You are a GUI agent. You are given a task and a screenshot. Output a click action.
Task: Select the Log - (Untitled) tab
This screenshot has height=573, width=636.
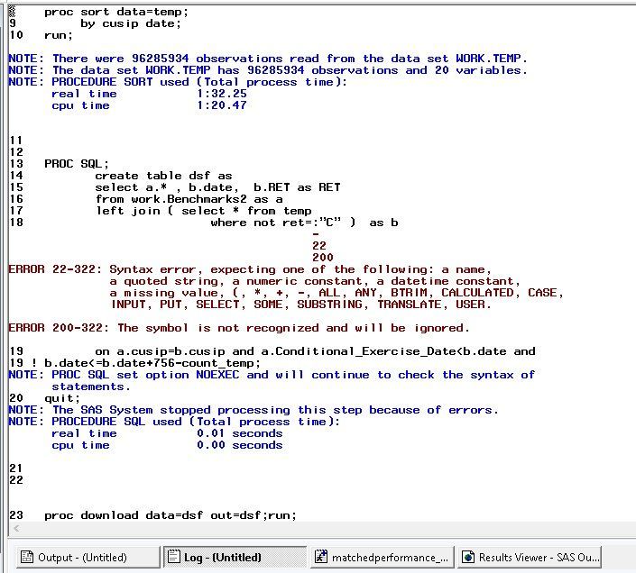pos(235,557)
